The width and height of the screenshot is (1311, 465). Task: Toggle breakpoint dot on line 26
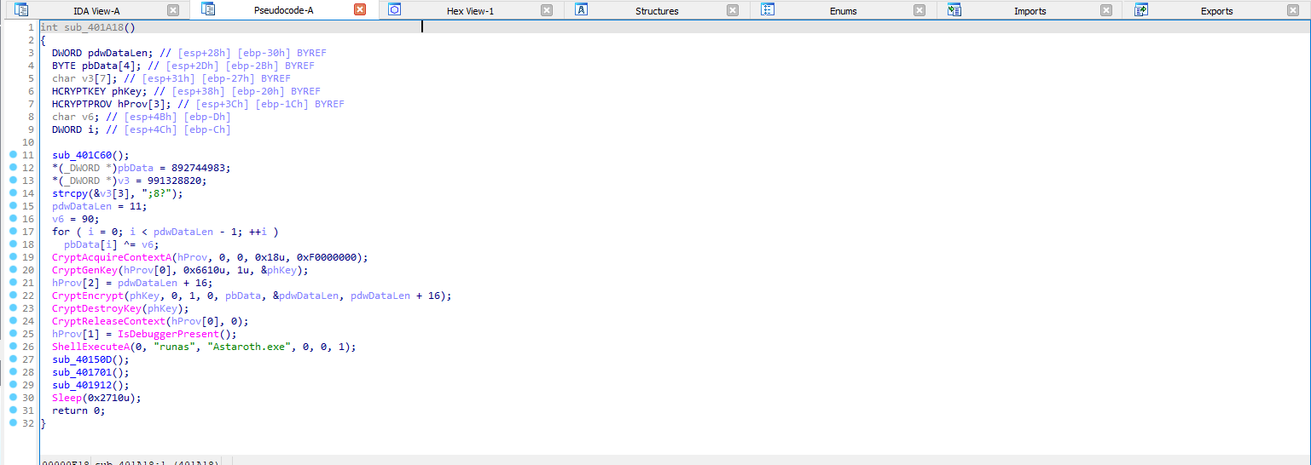13,347
